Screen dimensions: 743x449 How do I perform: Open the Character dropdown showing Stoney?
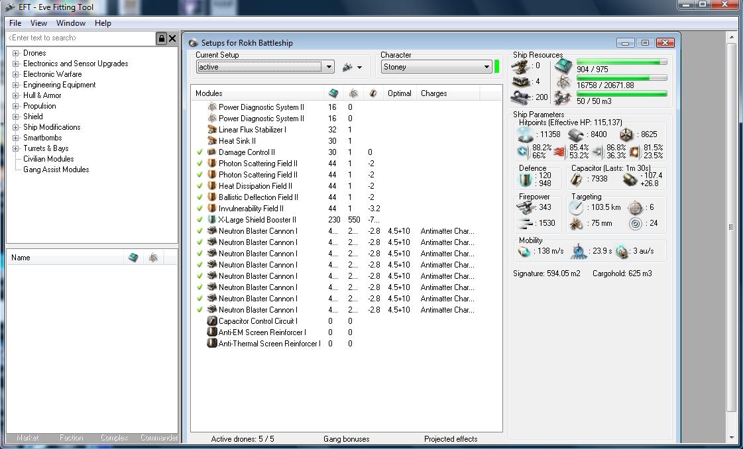[486, 67]
